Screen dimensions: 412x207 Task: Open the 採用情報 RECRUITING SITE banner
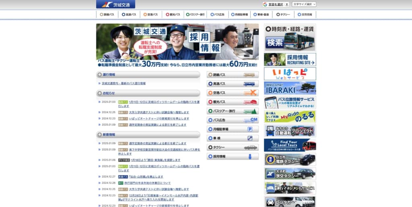point(290,59)
